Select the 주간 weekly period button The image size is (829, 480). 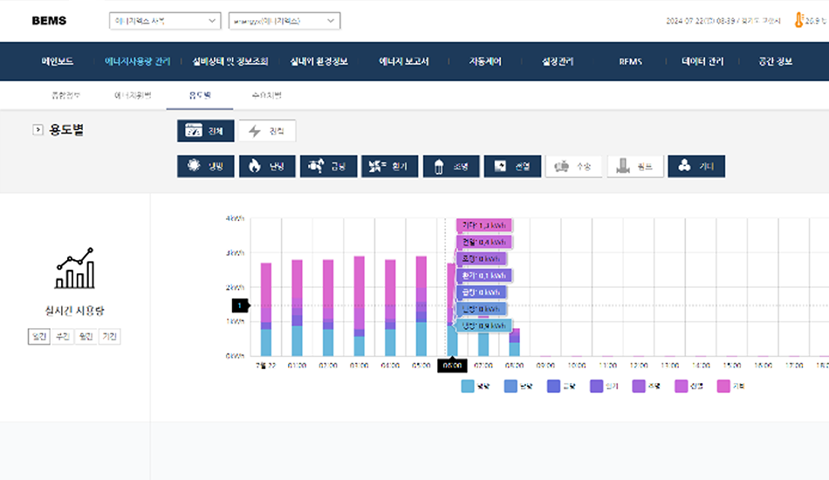pyautogui.click(x=62, y=336)
